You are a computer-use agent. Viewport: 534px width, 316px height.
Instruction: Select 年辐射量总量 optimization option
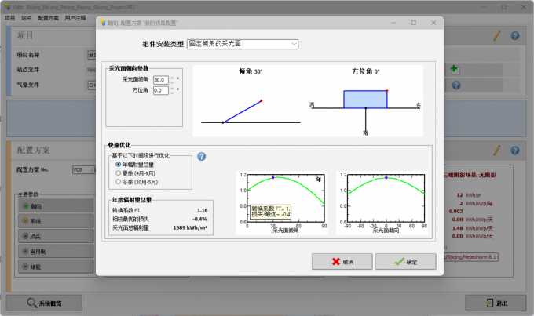tap(119, 165)
